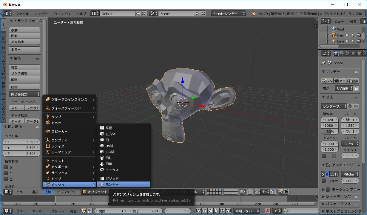The height and width of the screenshot is (215, 367).
Task: Open the Help (ヘルプ) menu
Action: [x=81, y=14]
